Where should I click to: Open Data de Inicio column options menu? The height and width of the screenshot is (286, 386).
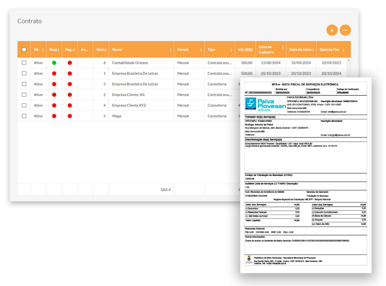pyautogui.click(x=313, y=50)
